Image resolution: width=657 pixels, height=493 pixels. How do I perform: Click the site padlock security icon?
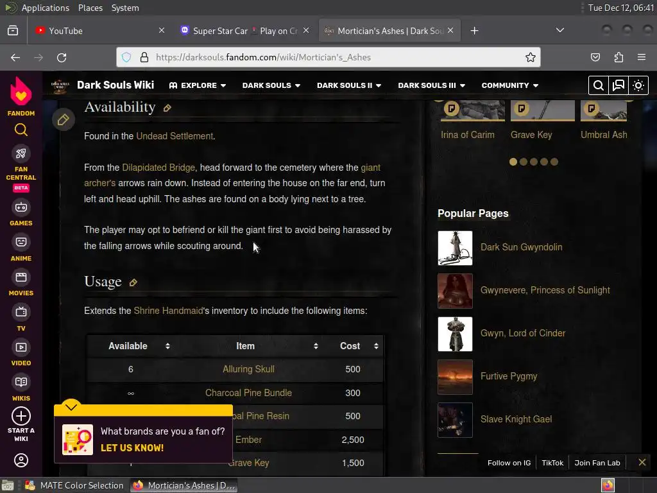[144, 57]
